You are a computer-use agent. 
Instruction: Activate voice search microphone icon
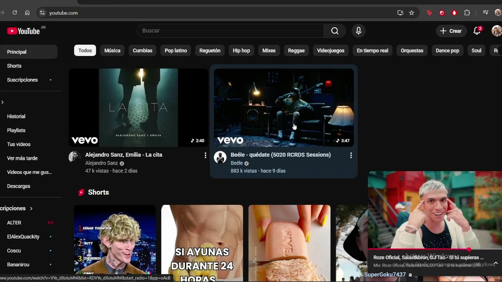pos(358,31)
